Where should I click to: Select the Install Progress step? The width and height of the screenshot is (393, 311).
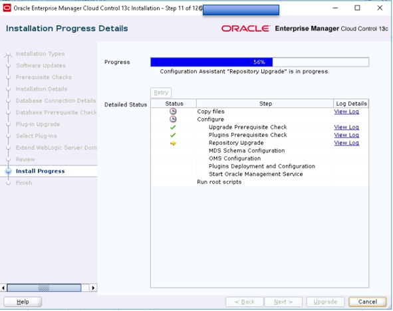(40, 171)
